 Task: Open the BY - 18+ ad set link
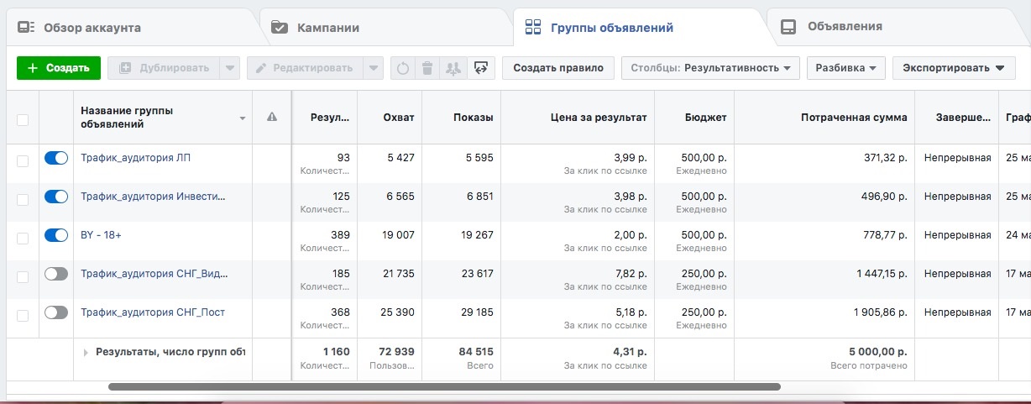(x=101, y=234)
